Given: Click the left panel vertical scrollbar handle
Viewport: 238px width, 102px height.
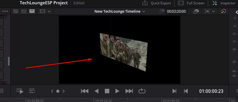Looking at the screenshot, I should pos(9,61).
